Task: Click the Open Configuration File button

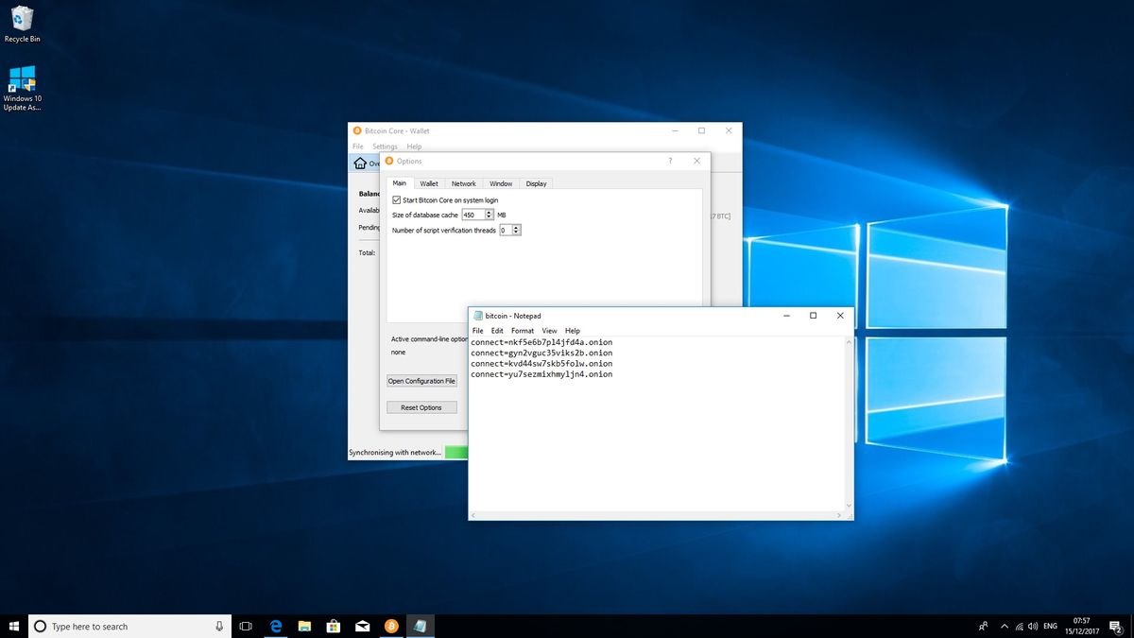Action: tap(421, 381)
